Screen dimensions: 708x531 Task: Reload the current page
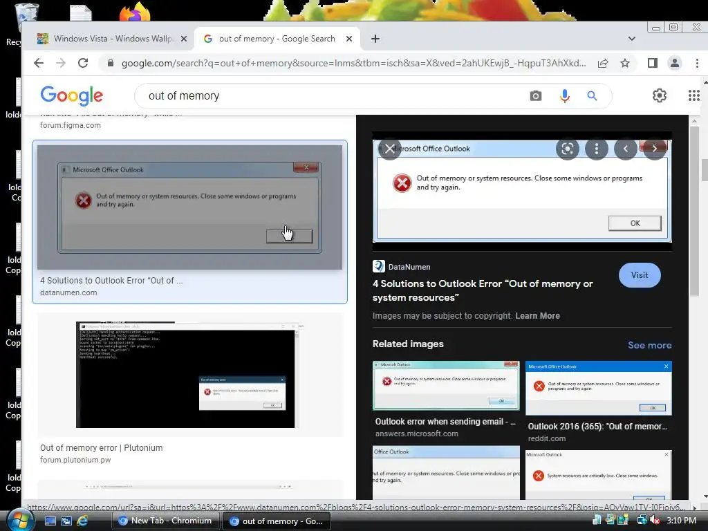pyautogui.click(x=83, y=63)
